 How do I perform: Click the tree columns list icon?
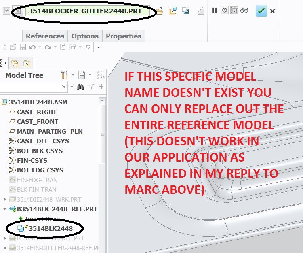[82, 75]
